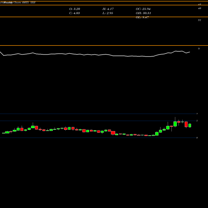This screenshot has height=208, width=208.
Task: Click the '31' label on the right axis
Action: [199, 20]
